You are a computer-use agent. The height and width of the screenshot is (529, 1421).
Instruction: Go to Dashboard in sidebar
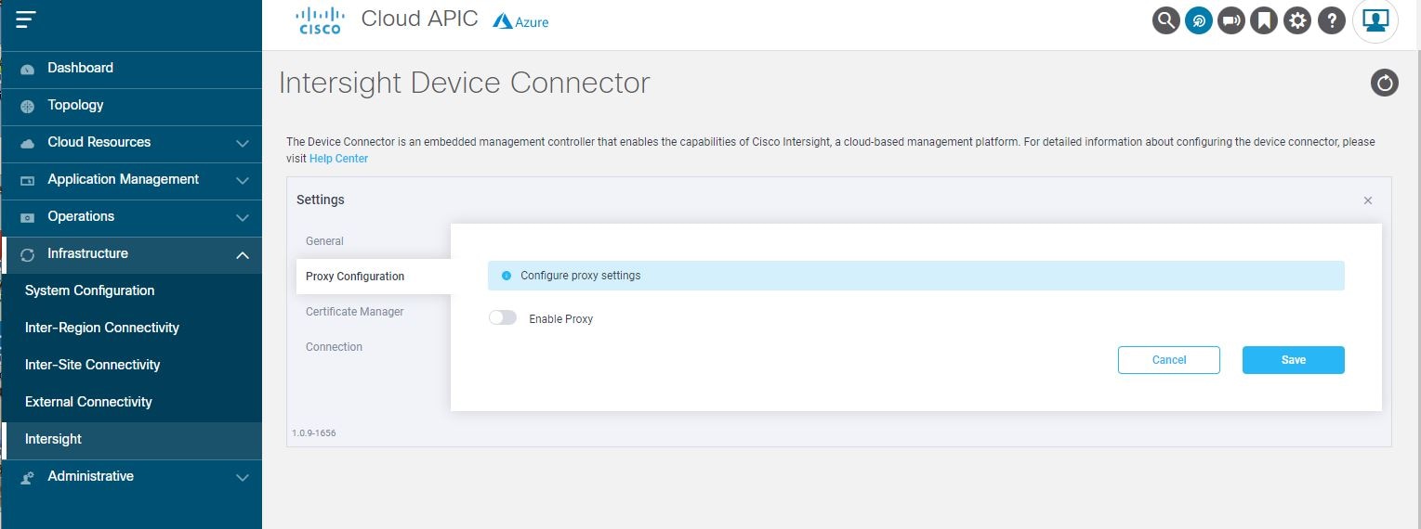(x=132, y=69)
